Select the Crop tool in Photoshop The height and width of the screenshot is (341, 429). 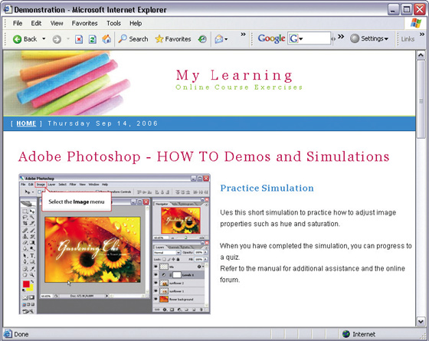coord(25,223)
